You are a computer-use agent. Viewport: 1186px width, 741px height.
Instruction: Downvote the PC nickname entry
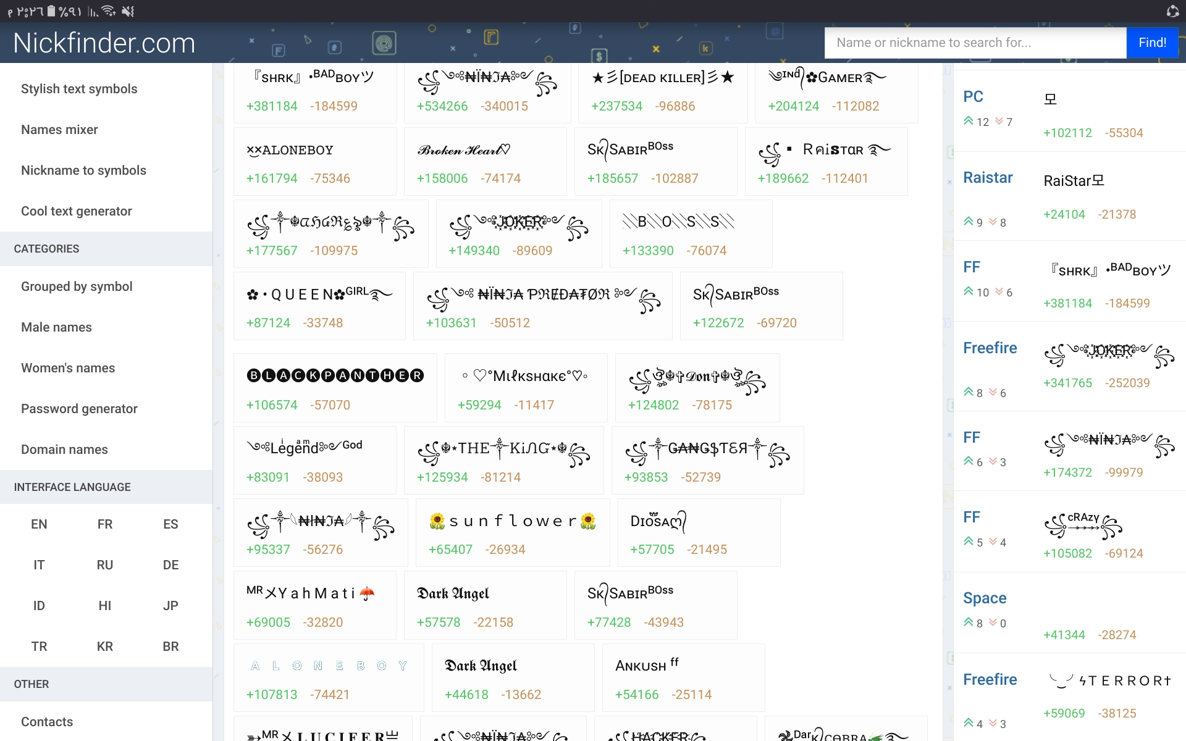(x=999, y=121)
